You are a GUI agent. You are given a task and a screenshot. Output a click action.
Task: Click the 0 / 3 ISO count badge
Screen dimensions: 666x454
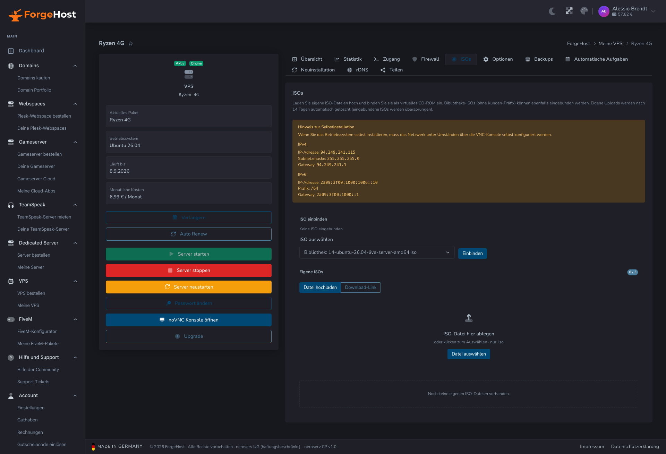[633, 272]
